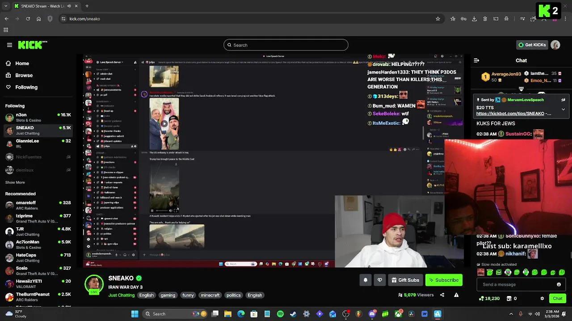Image resolution: width=572 pixels, height=321 pixels.
Task: Select SNEAKO Stream browser tab
Action: pos(46,6)
